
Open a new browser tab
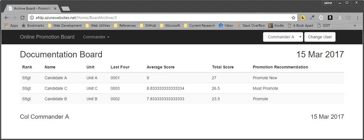(66, 9)
